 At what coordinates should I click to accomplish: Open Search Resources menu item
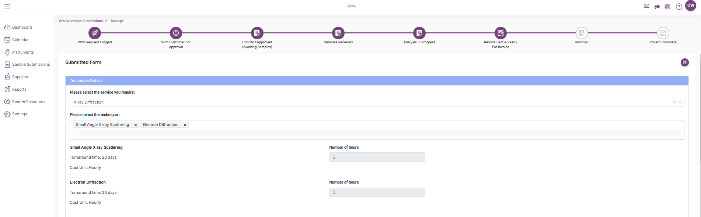coord(29,102)
